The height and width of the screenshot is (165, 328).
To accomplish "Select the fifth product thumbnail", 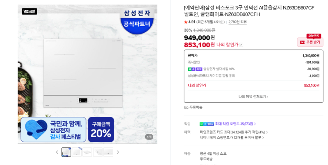I will point(108,152).
